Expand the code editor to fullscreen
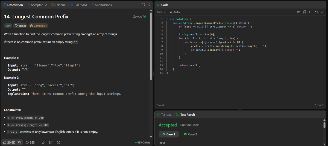Viewport: 328px width, 146px height. 323,12
